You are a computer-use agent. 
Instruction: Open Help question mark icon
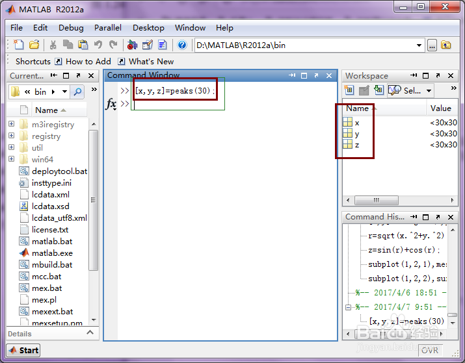[182, 45]
